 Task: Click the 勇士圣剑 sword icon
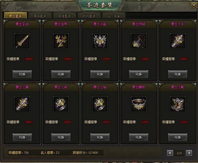click(x=22, y=41)
